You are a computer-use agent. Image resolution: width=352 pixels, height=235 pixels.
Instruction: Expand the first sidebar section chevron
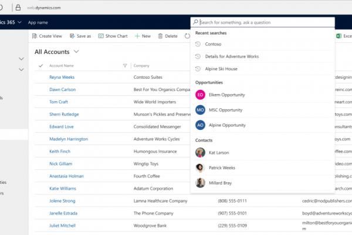pyautogui.click(x=21, y=59)
